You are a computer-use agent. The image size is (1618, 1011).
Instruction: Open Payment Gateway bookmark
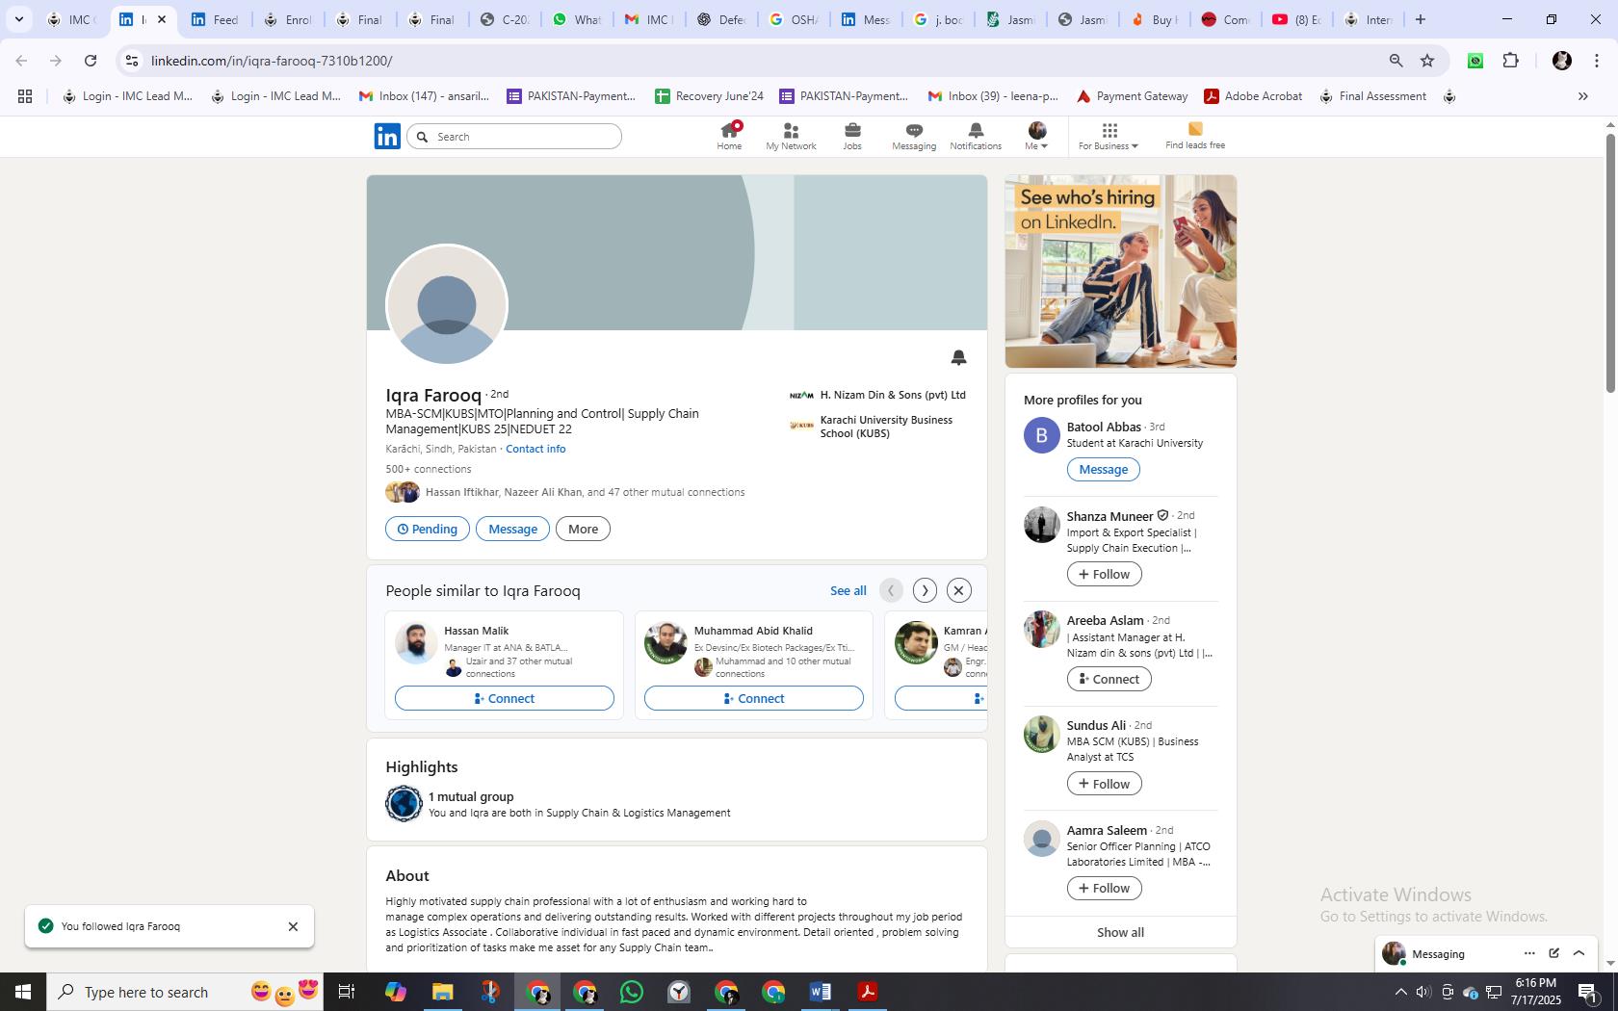coord(1132,96)
